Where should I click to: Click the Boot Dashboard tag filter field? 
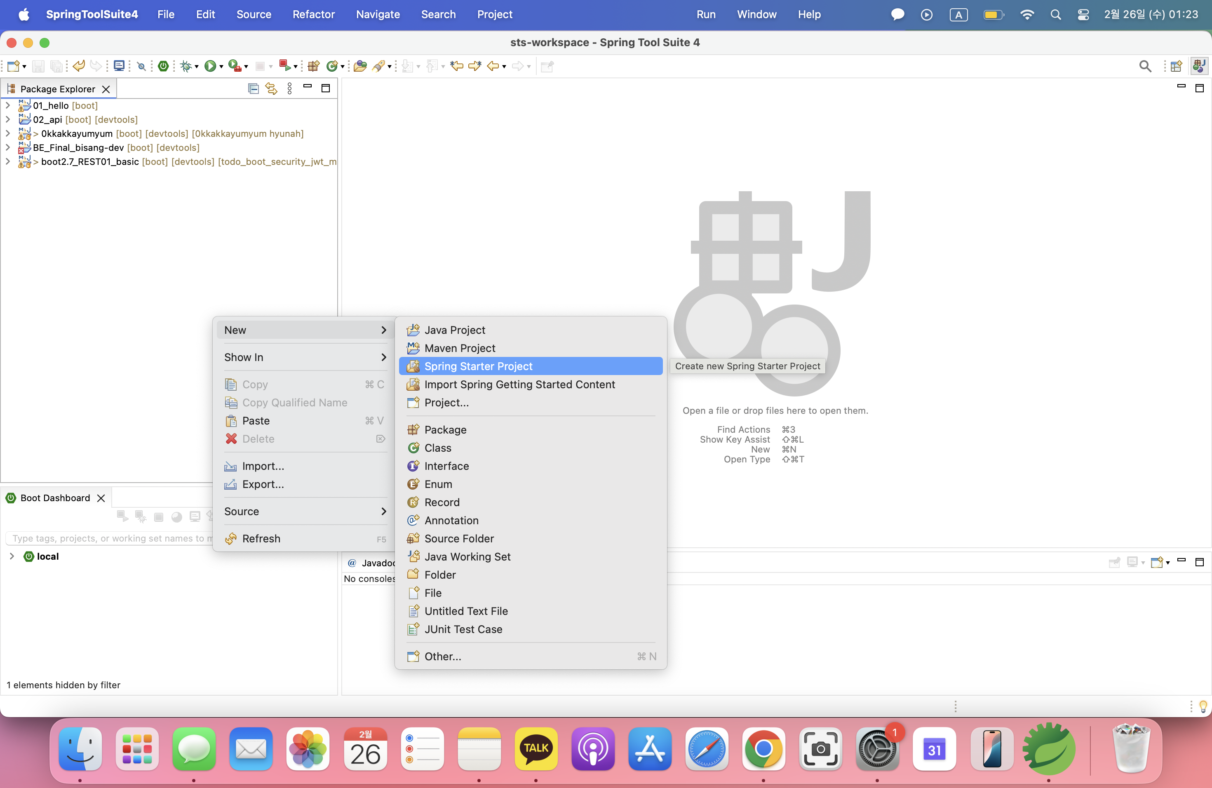tap(110, 538)
